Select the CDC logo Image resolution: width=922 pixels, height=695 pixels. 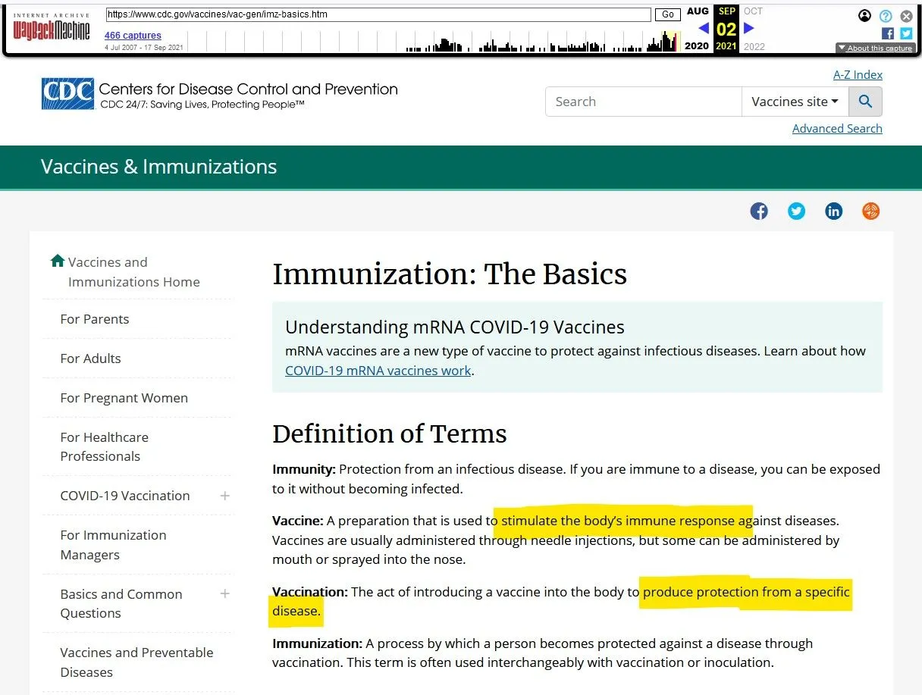pos(67,93)
